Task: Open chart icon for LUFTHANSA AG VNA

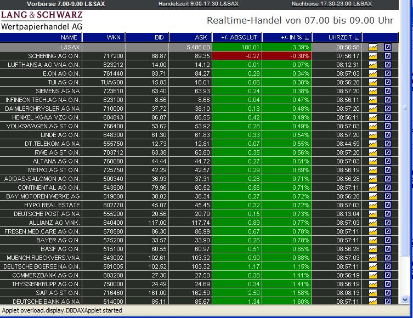Action: click(373, 65)
